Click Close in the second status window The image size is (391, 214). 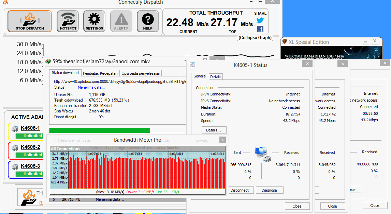pyautogui.click(x=332, y=206)
